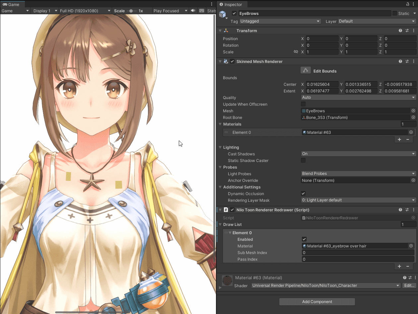Open the Layer dropdown
Screen dimensions: 418x314
377,21
